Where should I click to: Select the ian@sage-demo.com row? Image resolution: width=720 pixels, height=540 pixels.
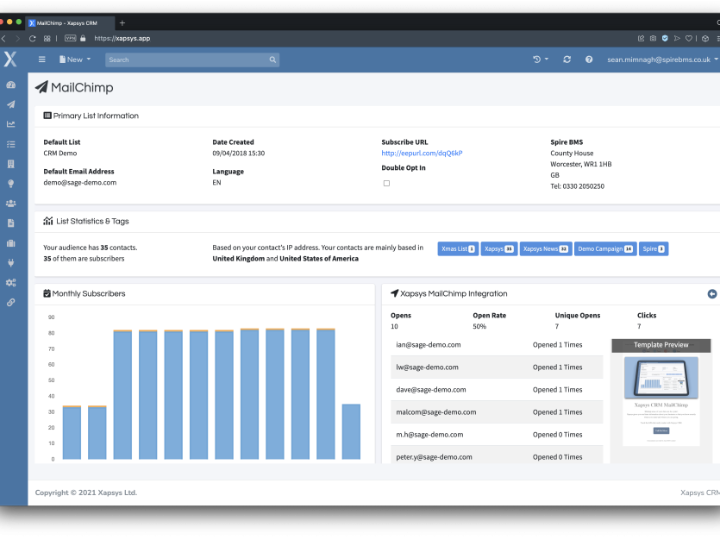pyautogui.click(x=497, y=345)
